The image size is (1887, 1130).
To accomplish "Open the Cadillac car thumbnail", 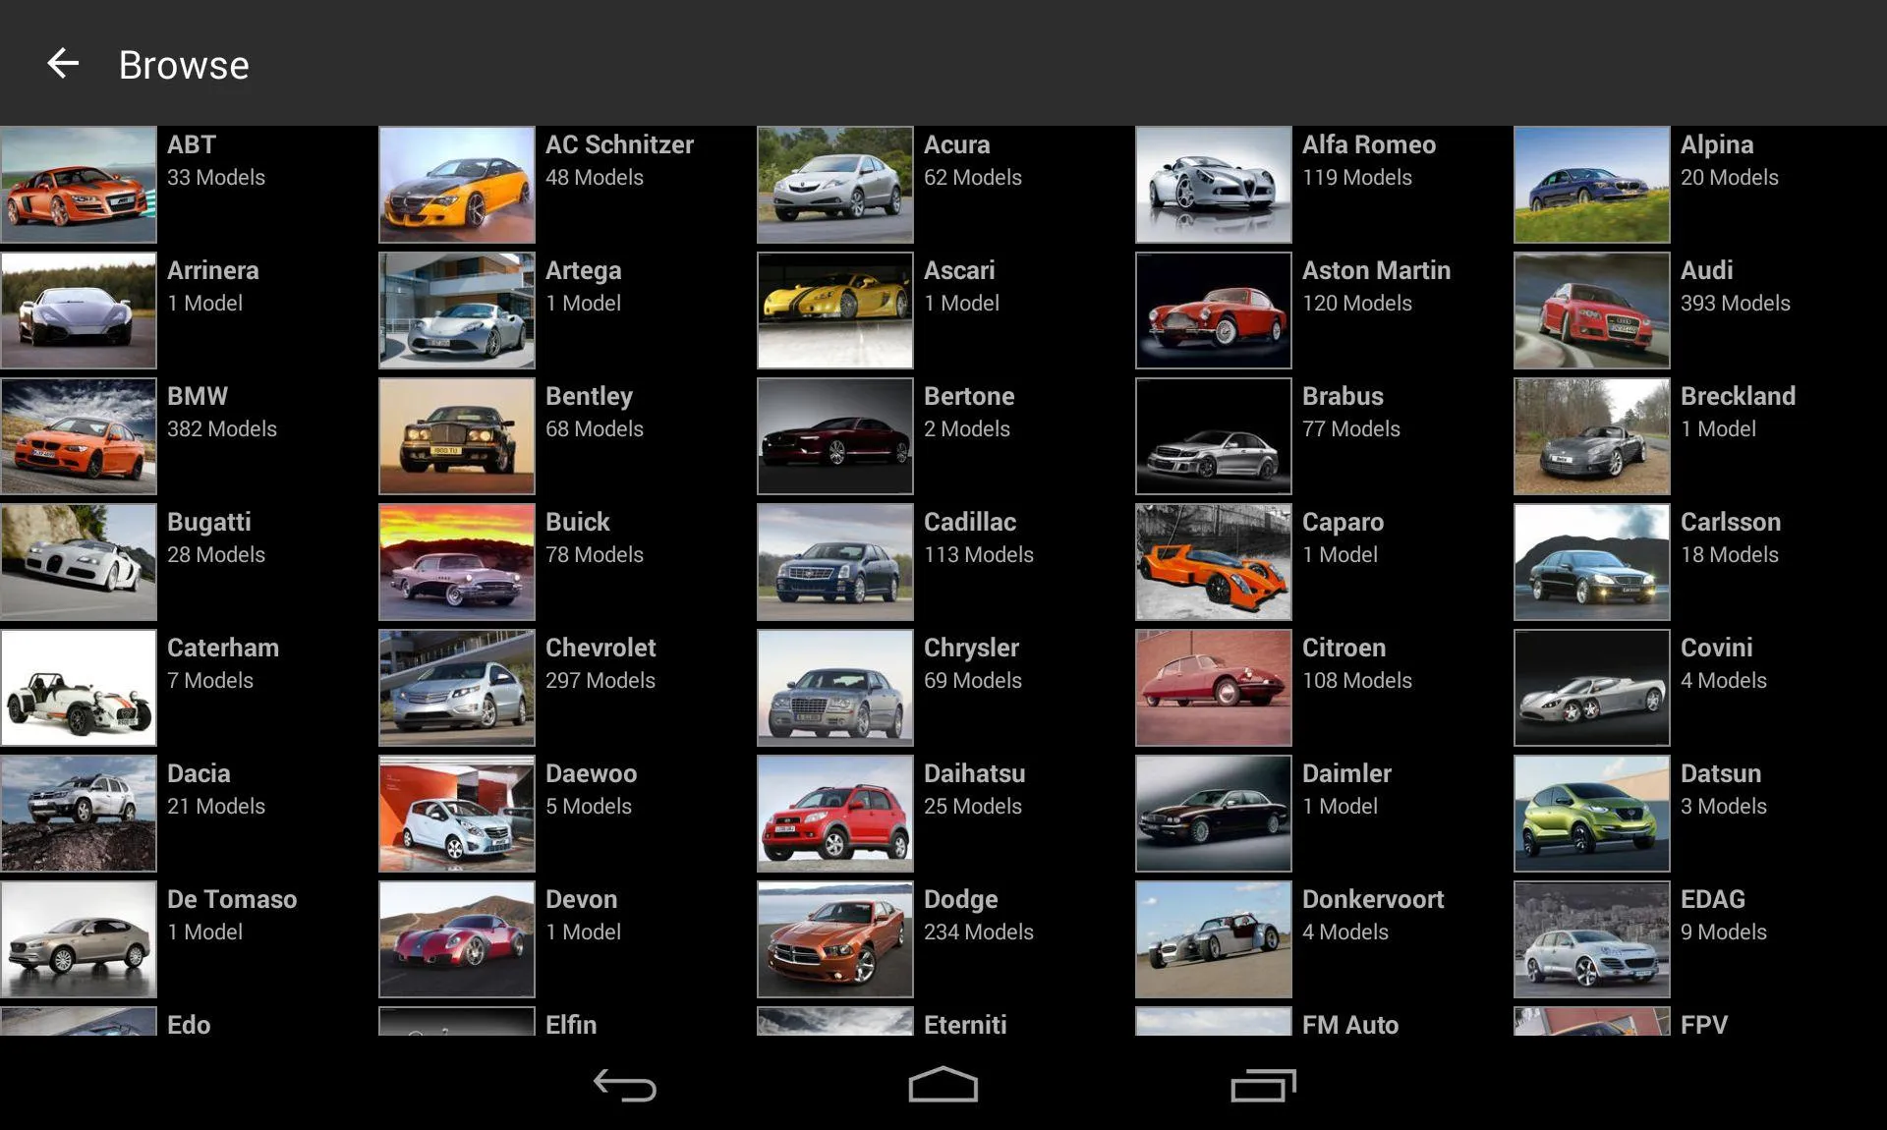I will click(x=835, y=562).
